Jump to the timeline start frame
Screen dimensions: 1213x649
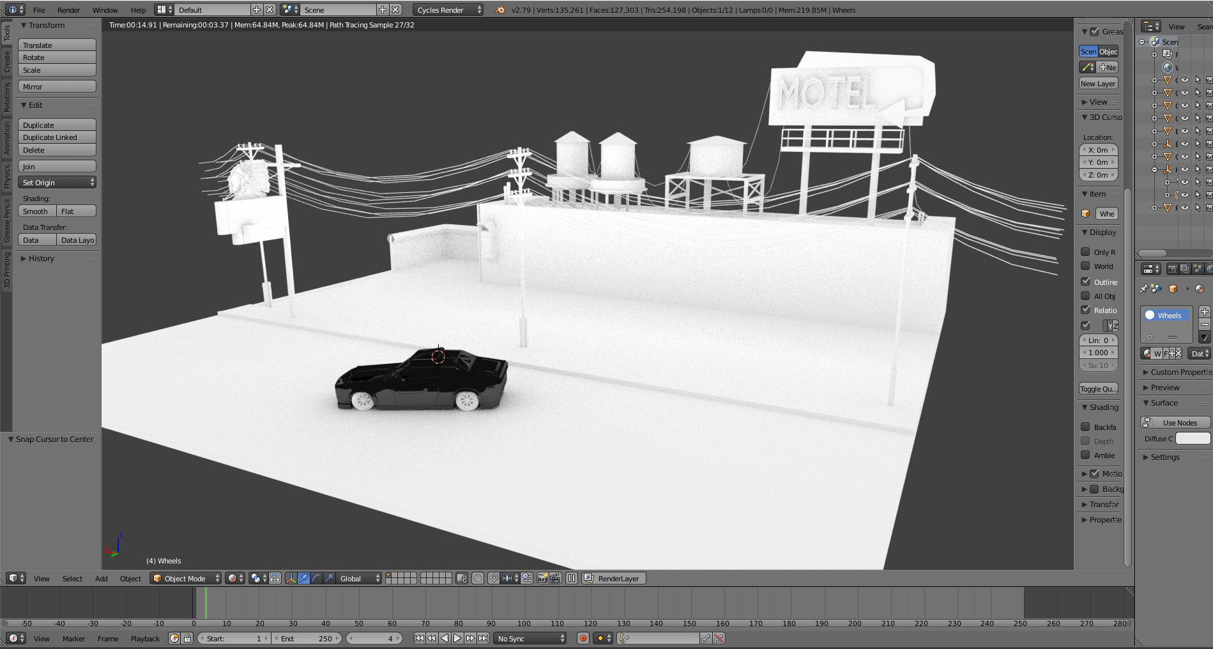point(419,638)
